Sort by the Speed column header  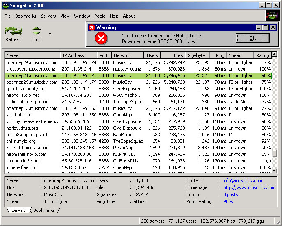point(240,55)
